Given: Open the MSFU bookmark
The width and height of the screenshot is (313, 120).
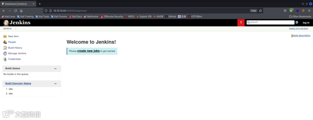Looking at the screenshot, I should click(130, 17).
